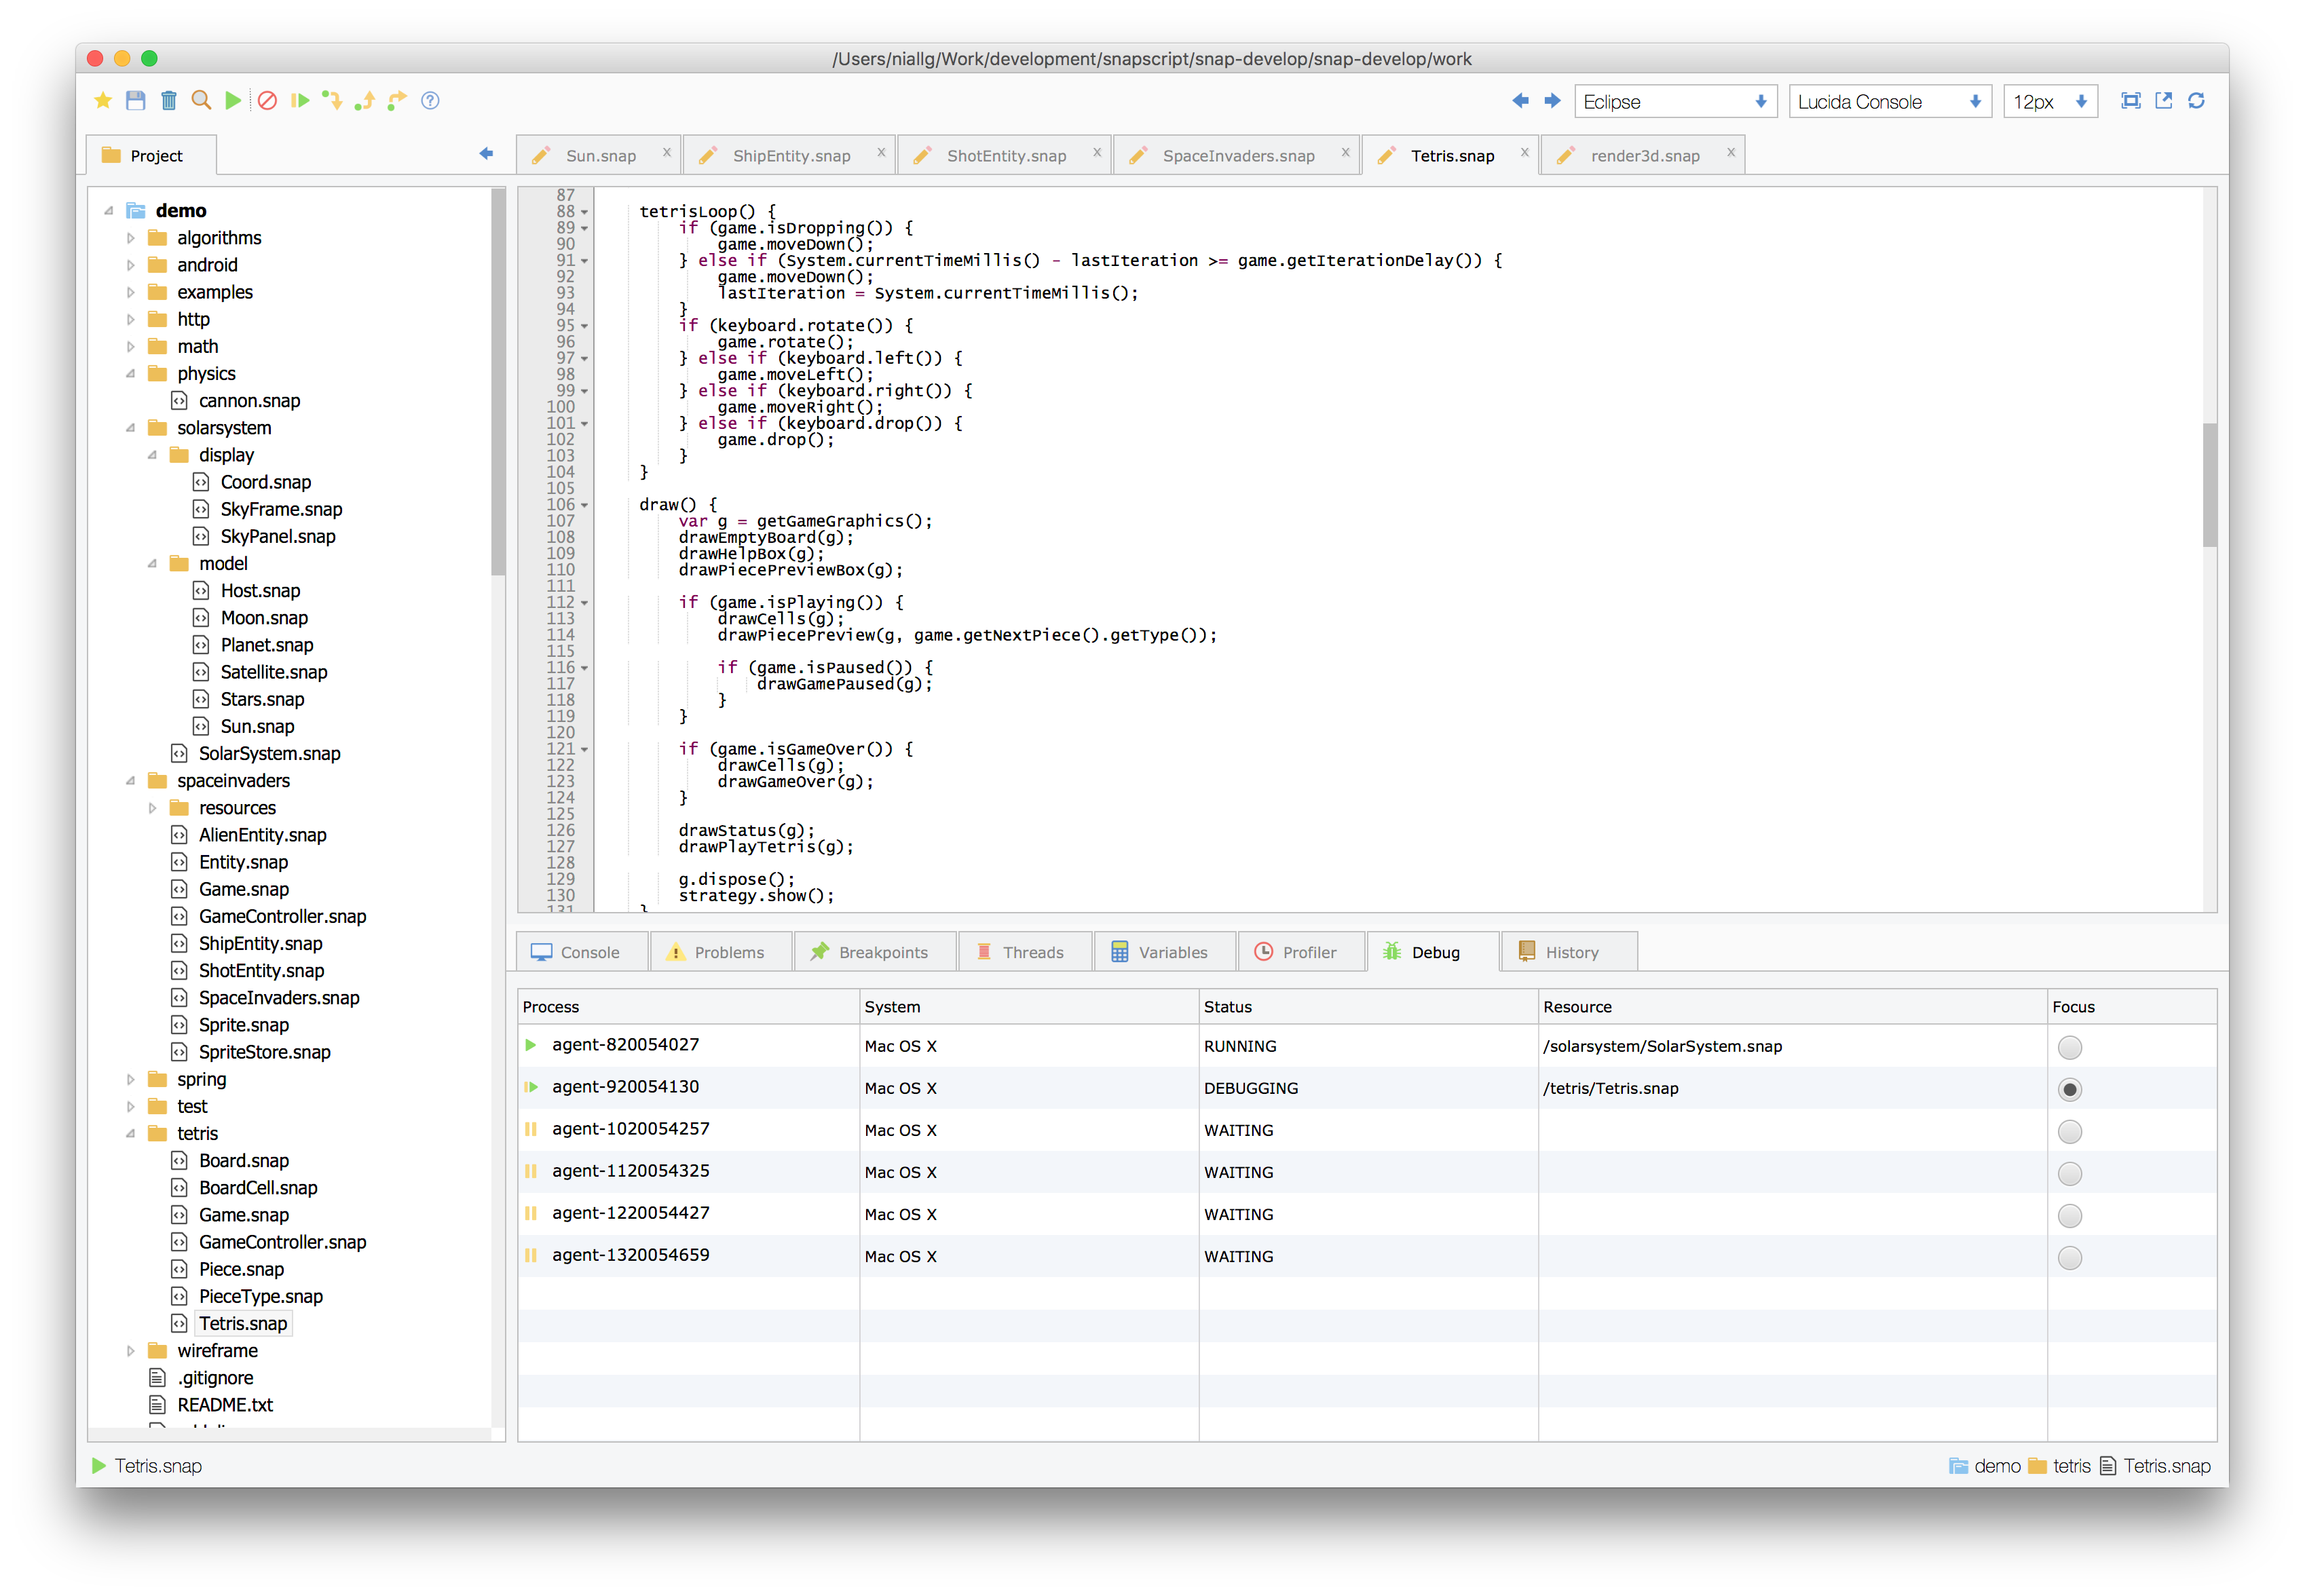Screen dimensions: 2305x1596
Task: Open Board.snap in the tetris folder
Action: tap(243, 1160)
